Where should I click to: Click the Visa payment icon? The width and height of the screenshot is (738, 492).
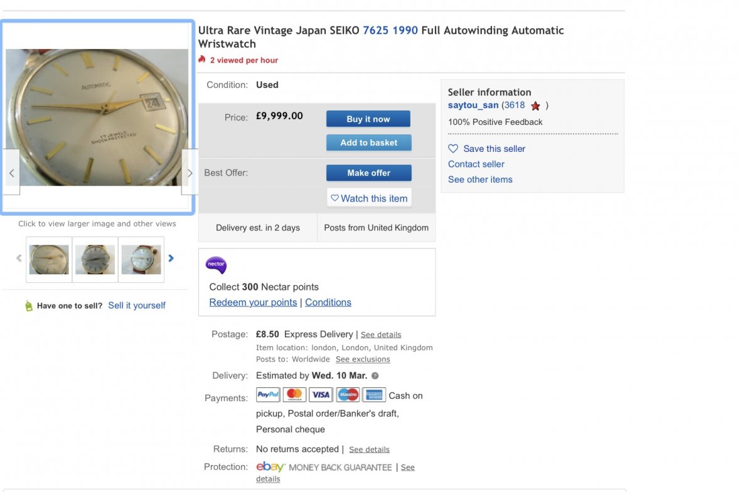(321, 395)
